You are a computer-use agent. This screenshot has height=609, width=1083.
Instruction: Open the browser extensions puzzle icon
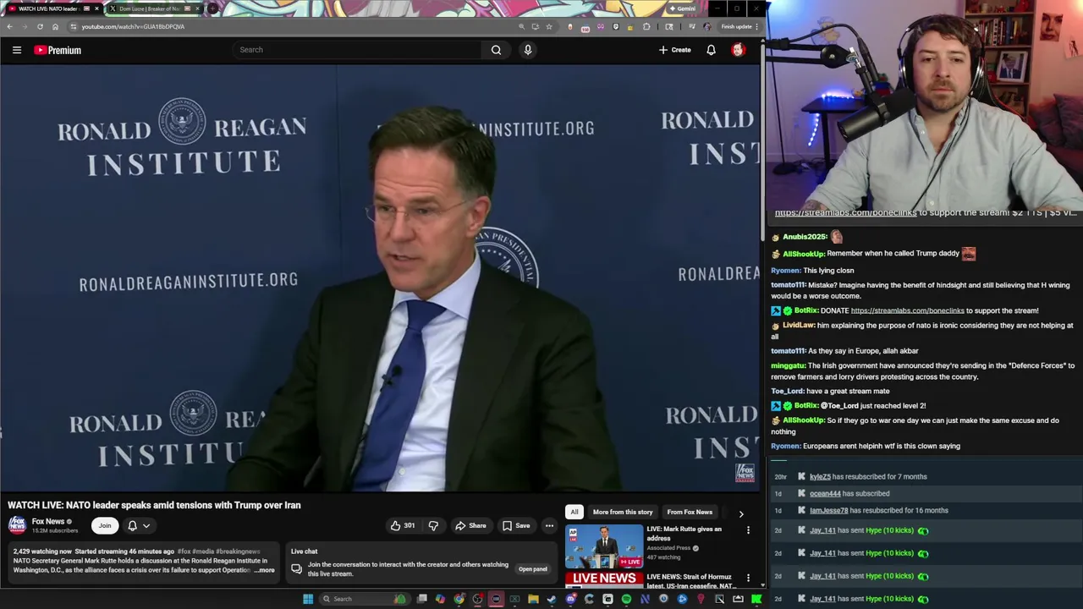point(646,26)
